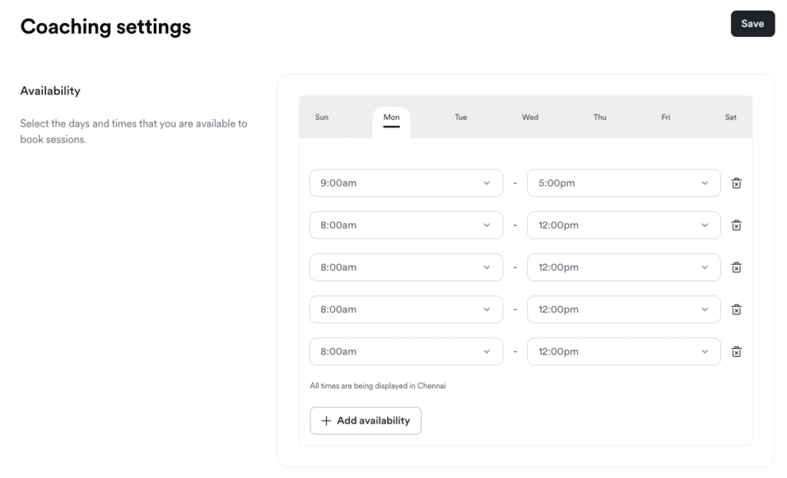Open third row's 12:00pm end time dropdown
787x478 pixels.
623,268
